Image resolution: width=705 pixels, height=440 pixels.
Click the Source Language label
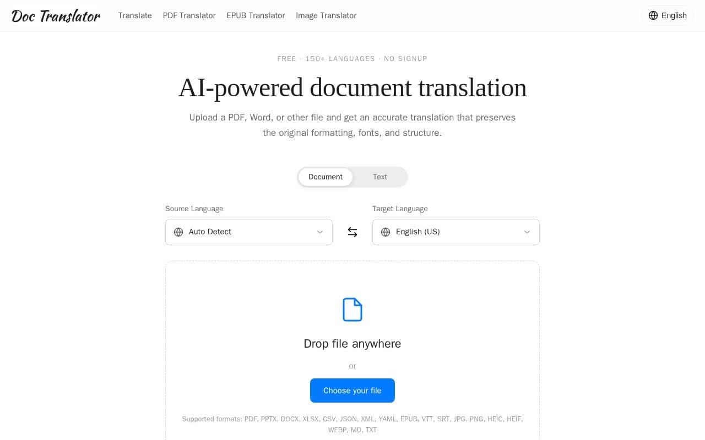pos(194,209)
